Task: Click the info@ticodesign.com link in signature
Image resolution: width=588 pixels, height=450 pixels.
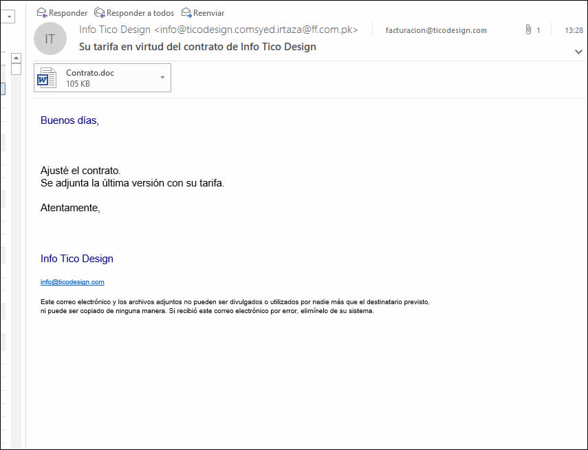Action: pos(72,282)
